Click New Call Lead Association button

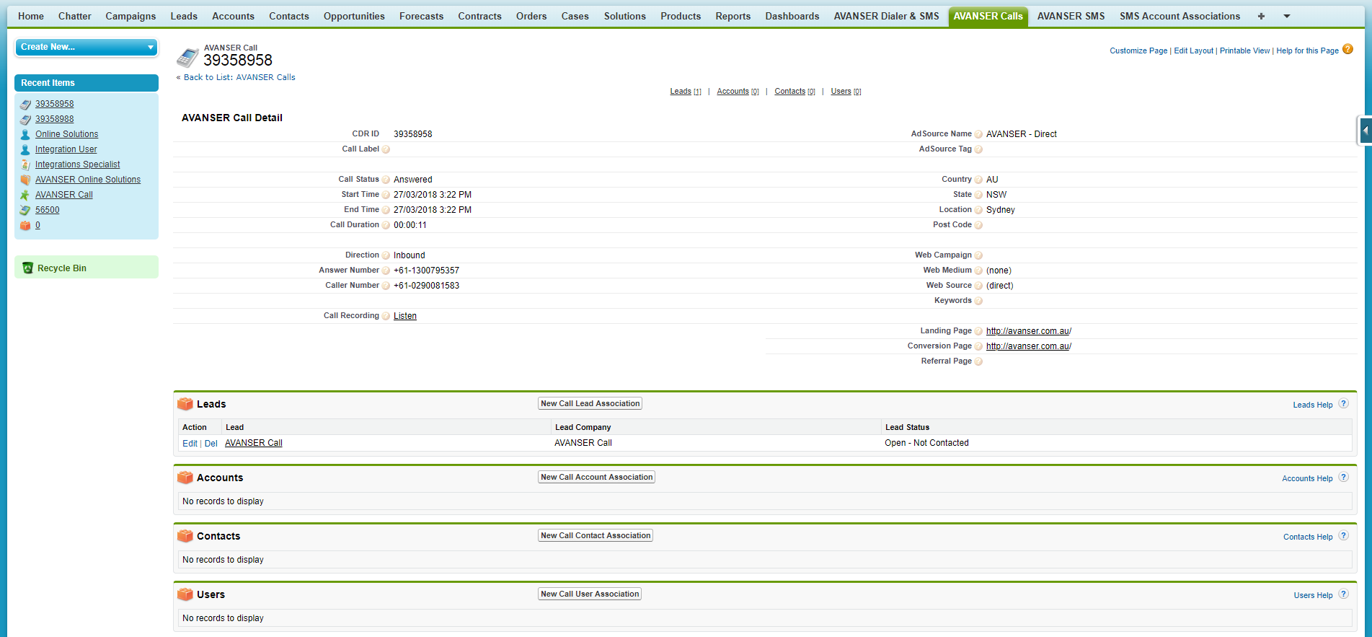[590, 403]
